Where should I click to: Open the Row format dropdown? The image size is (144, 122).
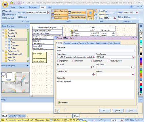[133, 57]
